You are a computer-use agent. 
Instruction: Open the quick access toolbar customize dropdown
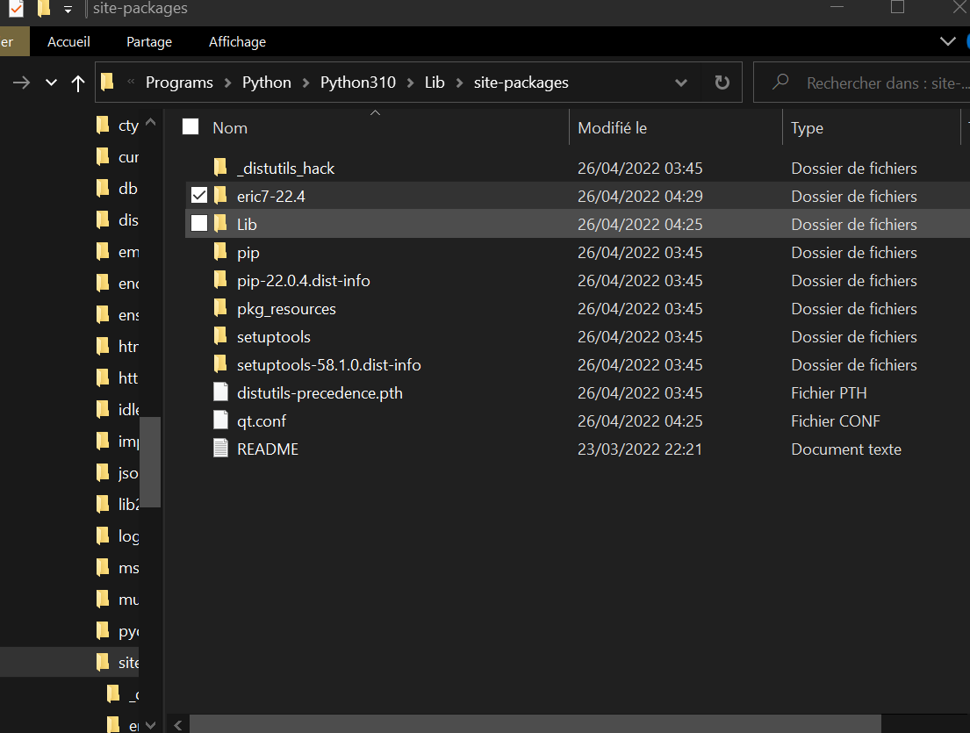(x=68, y=10)
